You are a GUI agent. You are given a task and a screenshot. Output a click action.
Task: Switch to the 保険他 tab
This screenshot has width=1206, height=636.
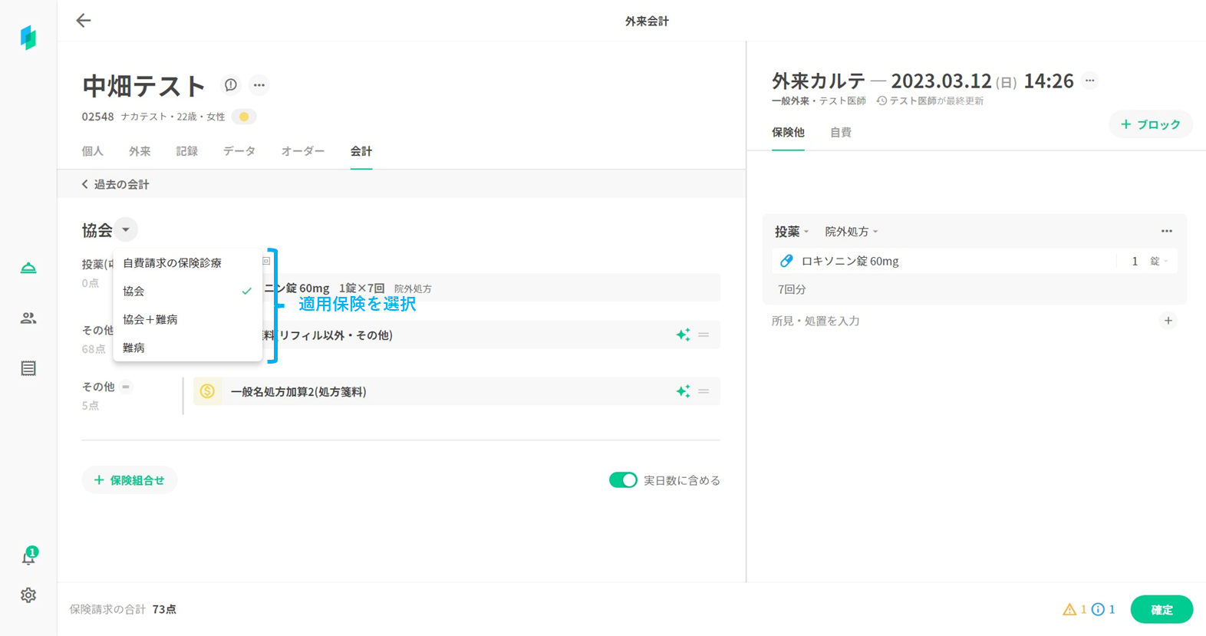tap(788, 132)
